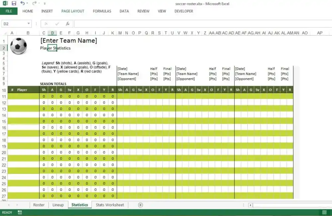Open the undo history dropdown arrow
The height and width of the screenshot is (216, 332).
coord(27,3)
